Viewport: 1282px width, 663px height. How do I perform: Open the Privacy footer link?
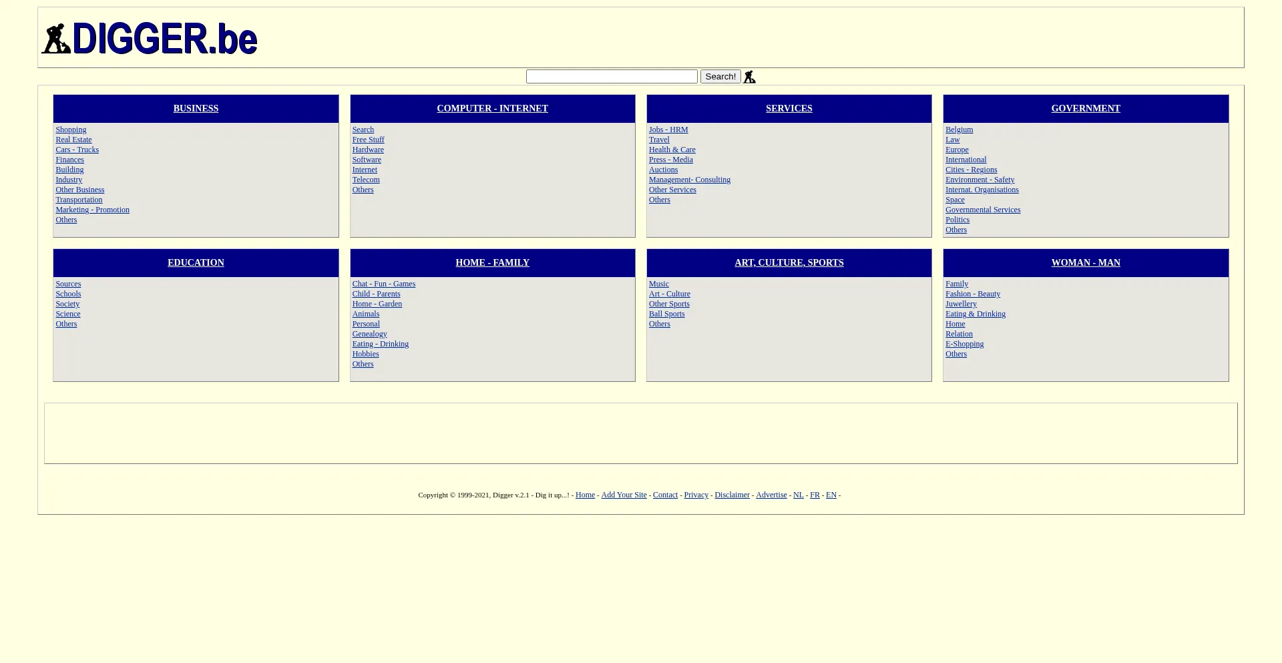click(696, 495)
